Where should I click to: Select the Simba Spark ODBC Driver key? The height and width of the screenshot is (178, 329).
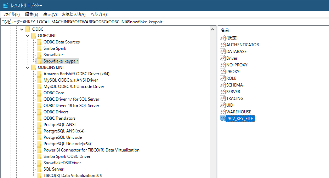[67, 156]
